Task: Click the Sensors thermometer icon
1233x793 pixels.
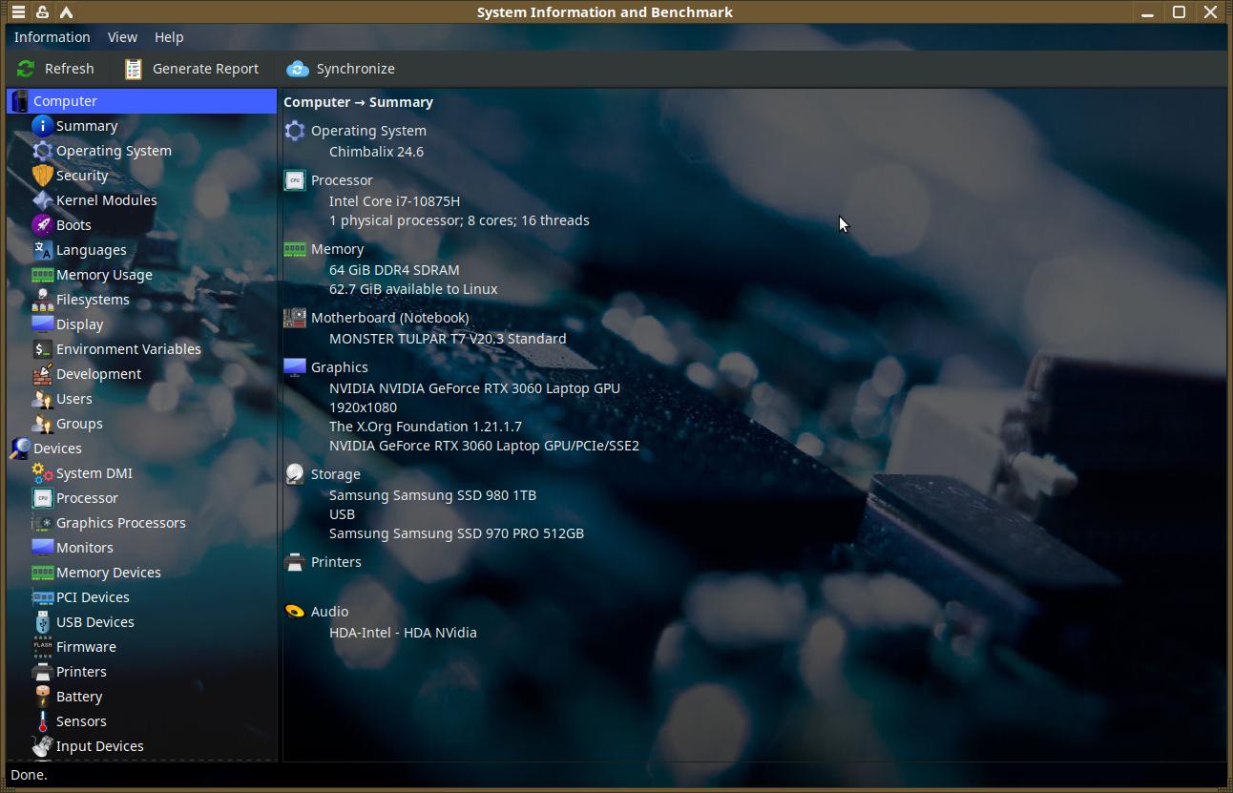Action: [x=42, y=721]
